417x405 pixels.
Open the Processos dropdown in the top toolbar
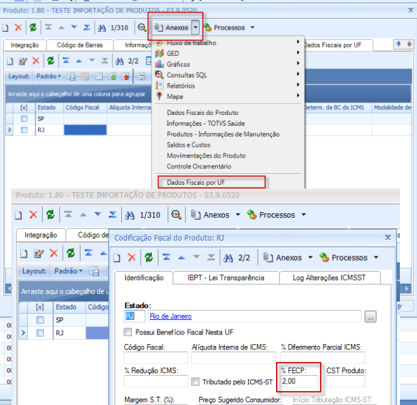click(253, 27)
